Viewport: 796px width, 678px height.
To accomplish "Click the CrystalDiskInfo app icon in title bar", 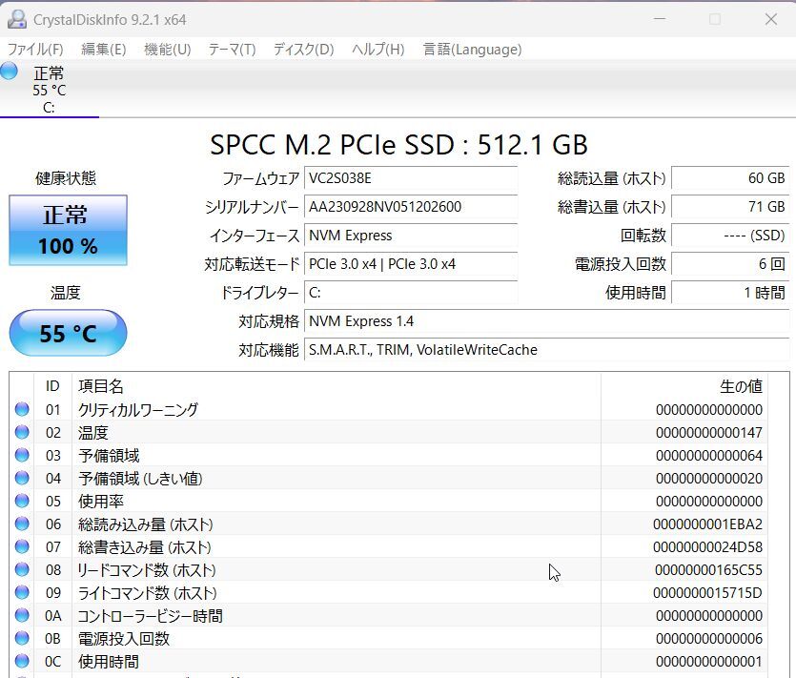I will tap(16, 19).
